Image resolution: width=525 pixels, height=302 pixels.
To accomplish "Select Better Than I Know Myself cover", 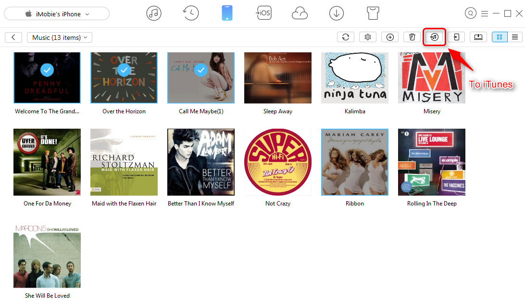I will [201, 162].
